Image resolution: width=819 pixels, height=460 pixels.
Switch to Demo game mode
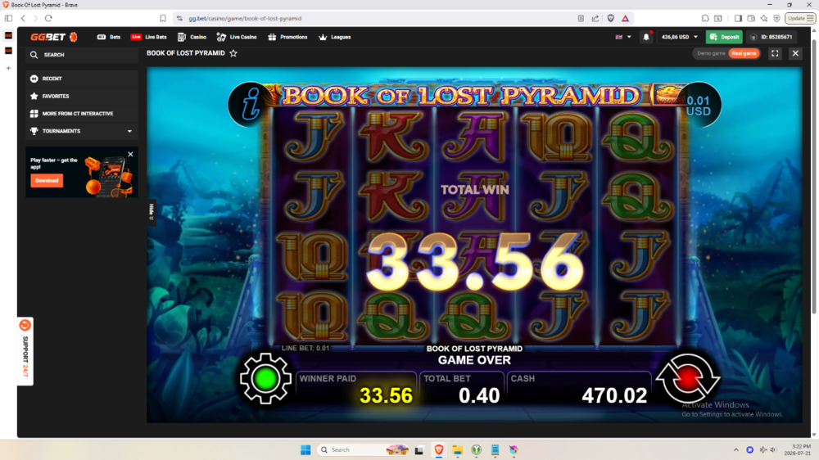pos(711,53)
